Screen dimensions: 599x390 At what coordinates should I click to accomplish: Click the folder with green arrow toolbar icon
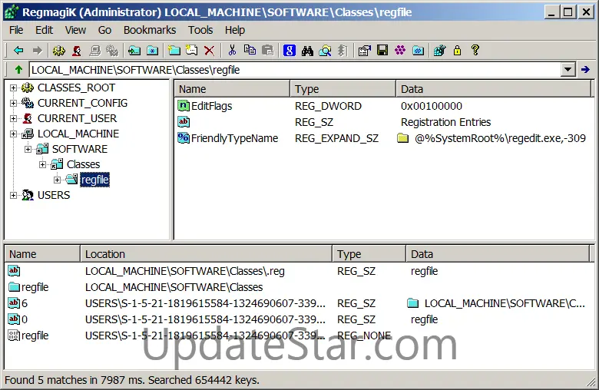[134, 50]
